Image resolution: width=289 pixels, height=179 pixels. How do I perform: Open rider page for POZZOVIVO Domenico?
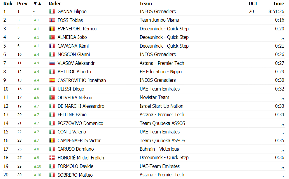pos(80,123)
